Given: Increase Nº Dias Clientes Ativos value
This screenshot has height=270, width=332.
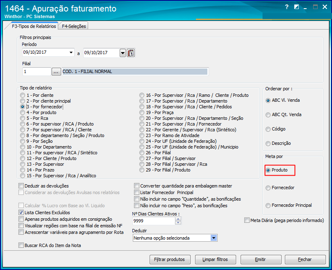Looking at the screenshot, I should coord(178,219).
